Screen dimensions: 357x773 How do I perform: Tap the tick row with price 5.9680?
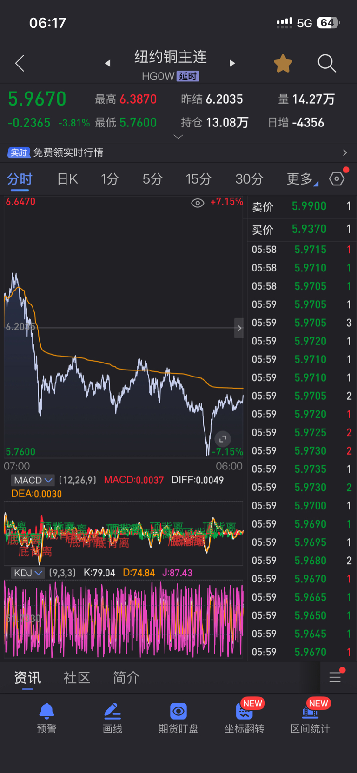coord(302,561)
